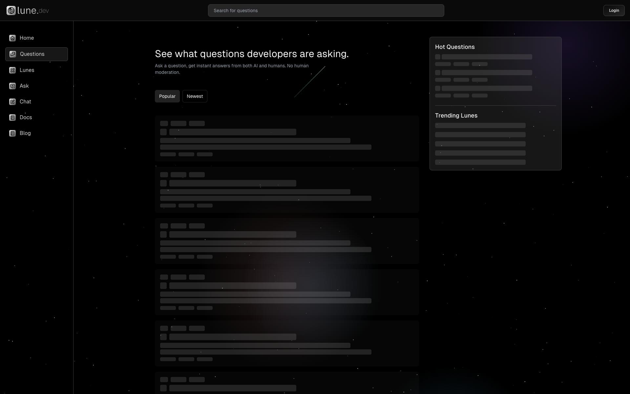This screenshot has width=630, height=394.
Task: Open the Docs link text
Action: [x=26, y=118]
